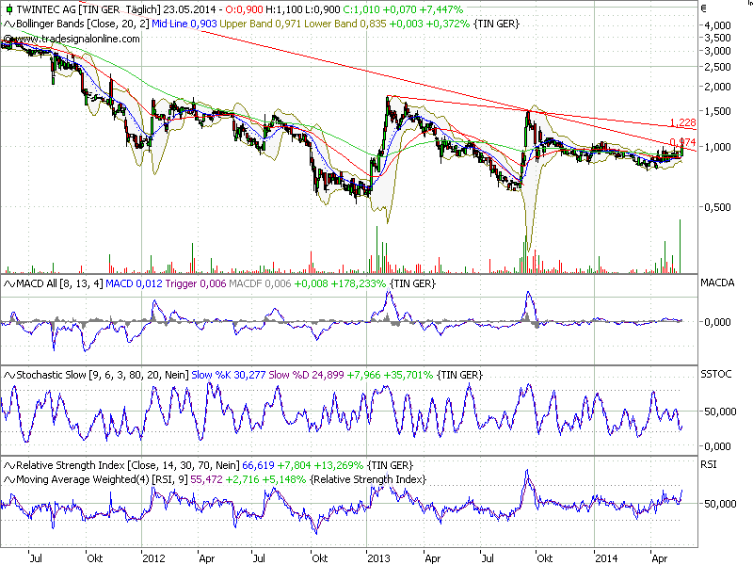753x565 pixels.
Task: Click the Slow %K 30,277 value
Action: coord(228,375)
